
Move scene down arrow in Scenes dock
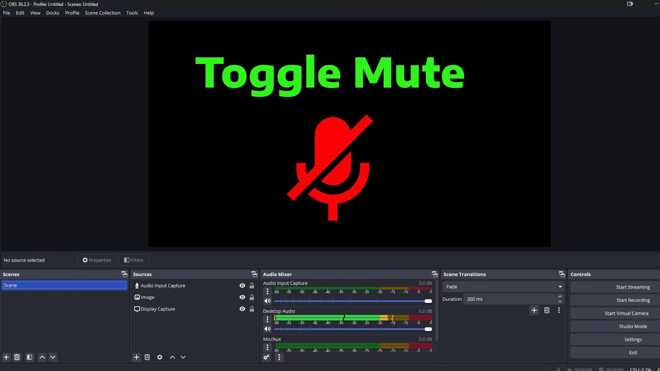point(53,357)
